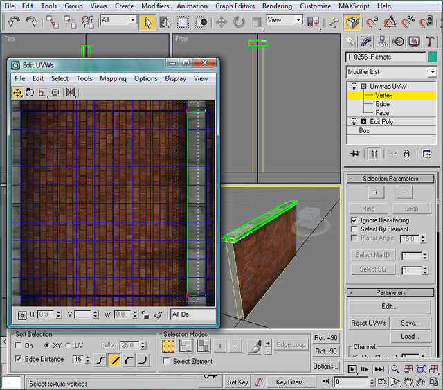Select Edge sub-object in modifier stack
443x390 pixels.
[x=382, y=104]
